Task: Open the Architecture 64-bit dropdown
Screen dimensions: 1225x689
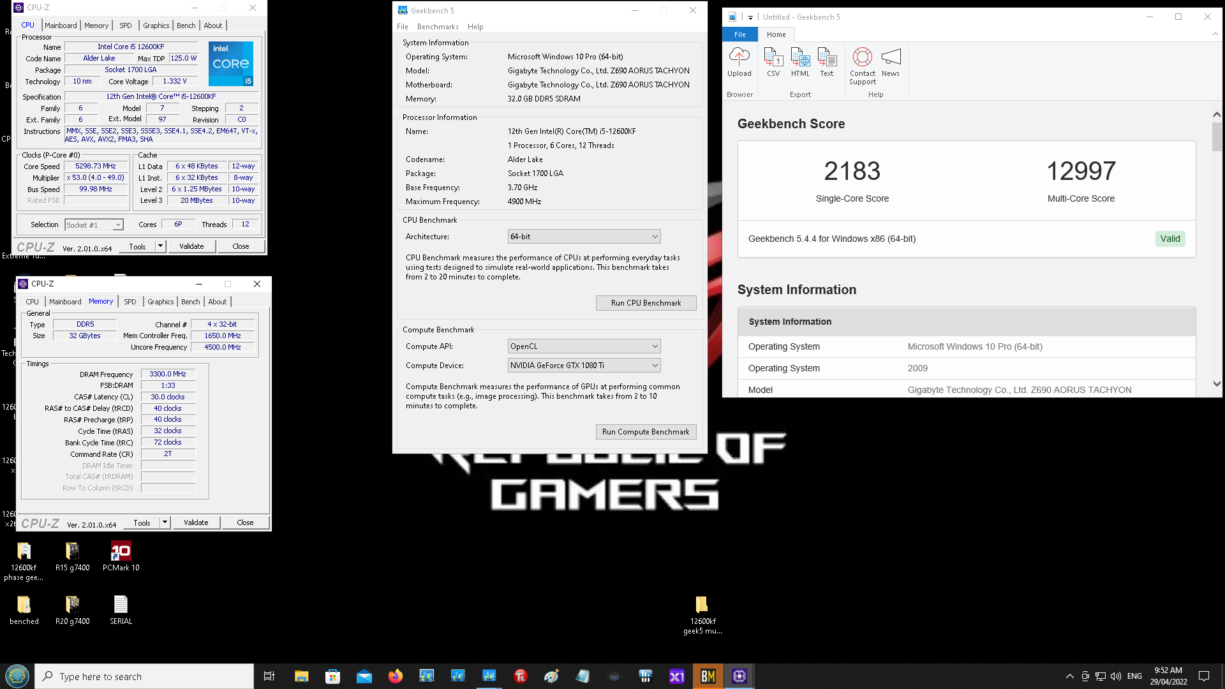Action: [584, 237]
